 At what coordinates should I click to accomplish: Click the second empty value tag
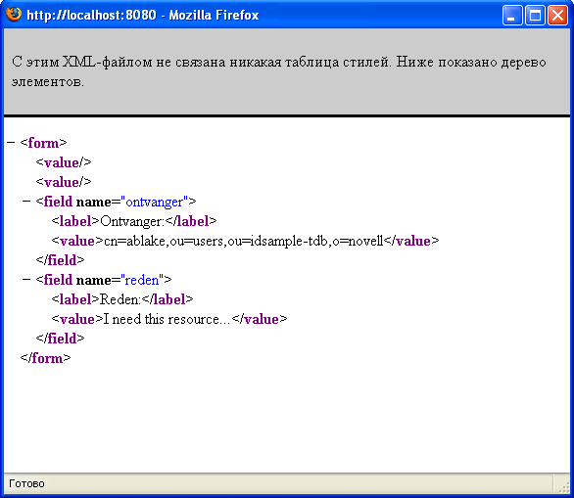pos(64,182)
